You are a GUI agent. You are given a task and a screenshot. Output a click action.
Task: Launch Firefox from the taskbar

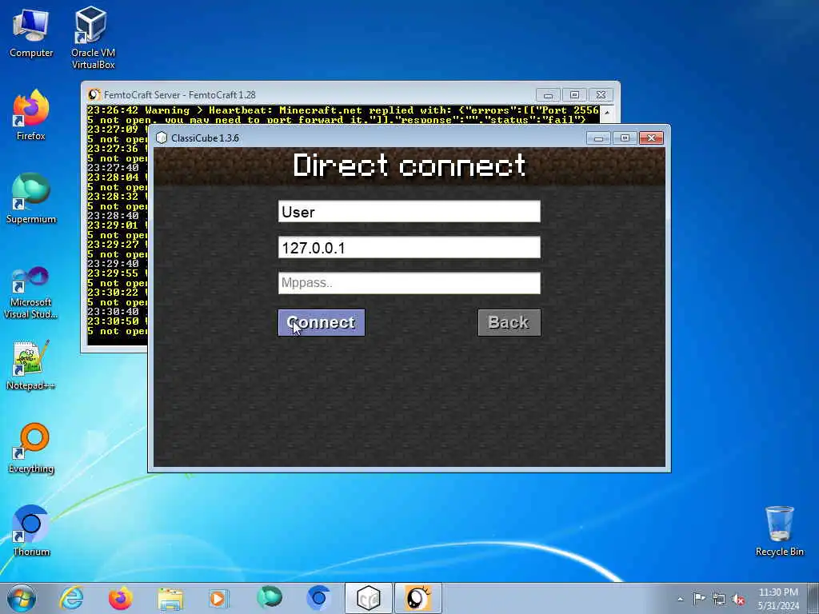(120, 598)
